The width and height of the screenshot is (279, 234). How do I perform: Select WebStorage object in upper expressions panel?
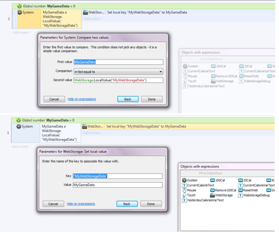tap(222, 81)
